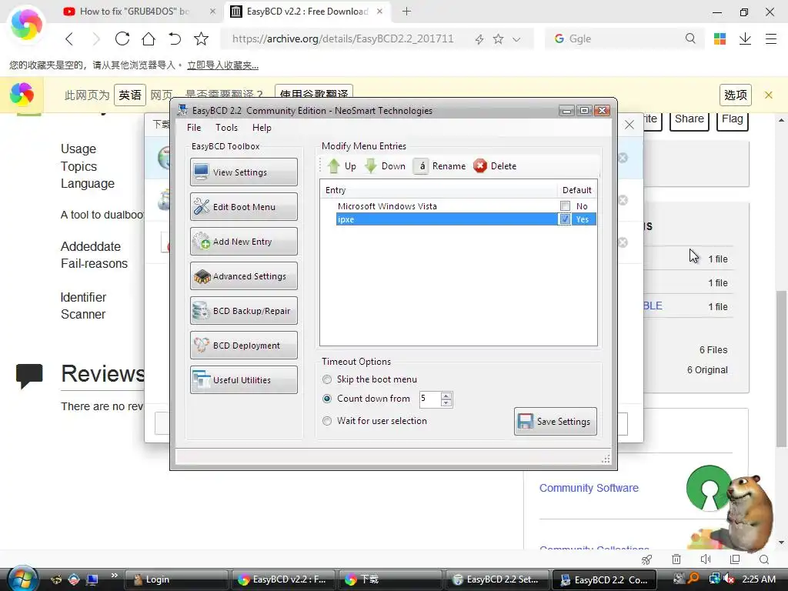Viewport: 788px width, 591px height.
Task: Select Count down from option
Action: coord(327,399)
